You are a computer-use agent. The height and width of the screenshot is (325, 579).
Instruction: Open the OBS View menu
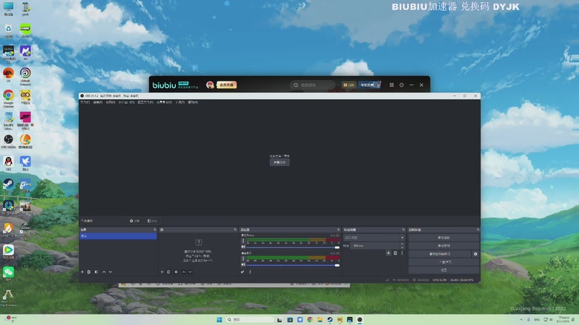111,103
